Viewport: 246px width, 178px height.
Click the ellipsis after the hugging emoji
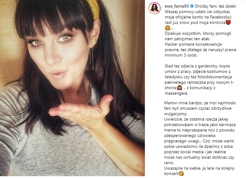pos(172,29)
